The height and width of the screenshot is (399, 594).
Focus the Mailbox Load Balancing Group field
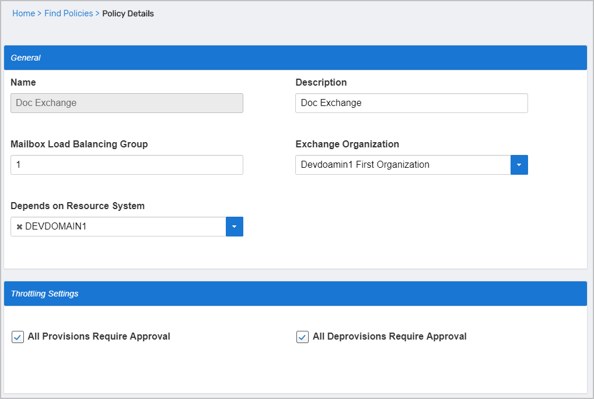(127, 165)
